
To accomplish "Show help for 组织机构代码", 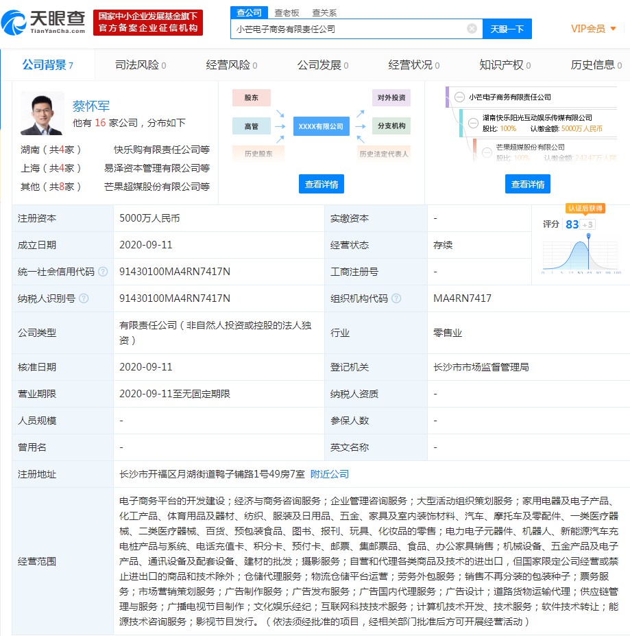I will [x=396, y=298].
